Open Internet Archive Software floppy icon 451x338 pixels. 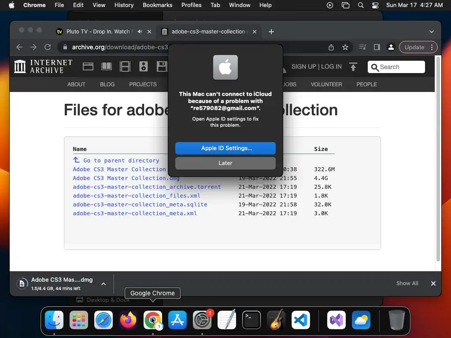pos(162,66)
